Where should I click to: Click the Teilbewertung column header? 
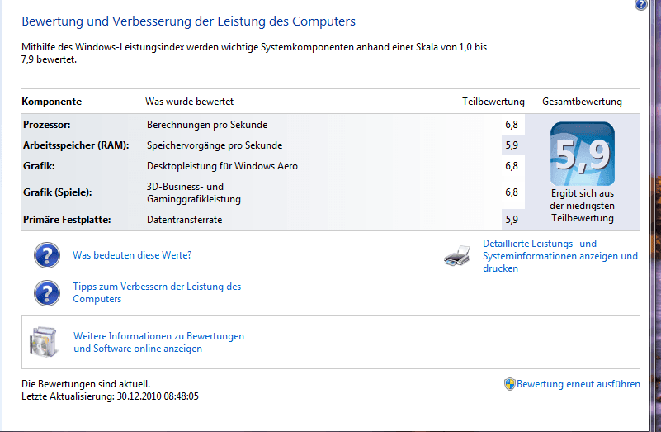(x=493, y=102)
